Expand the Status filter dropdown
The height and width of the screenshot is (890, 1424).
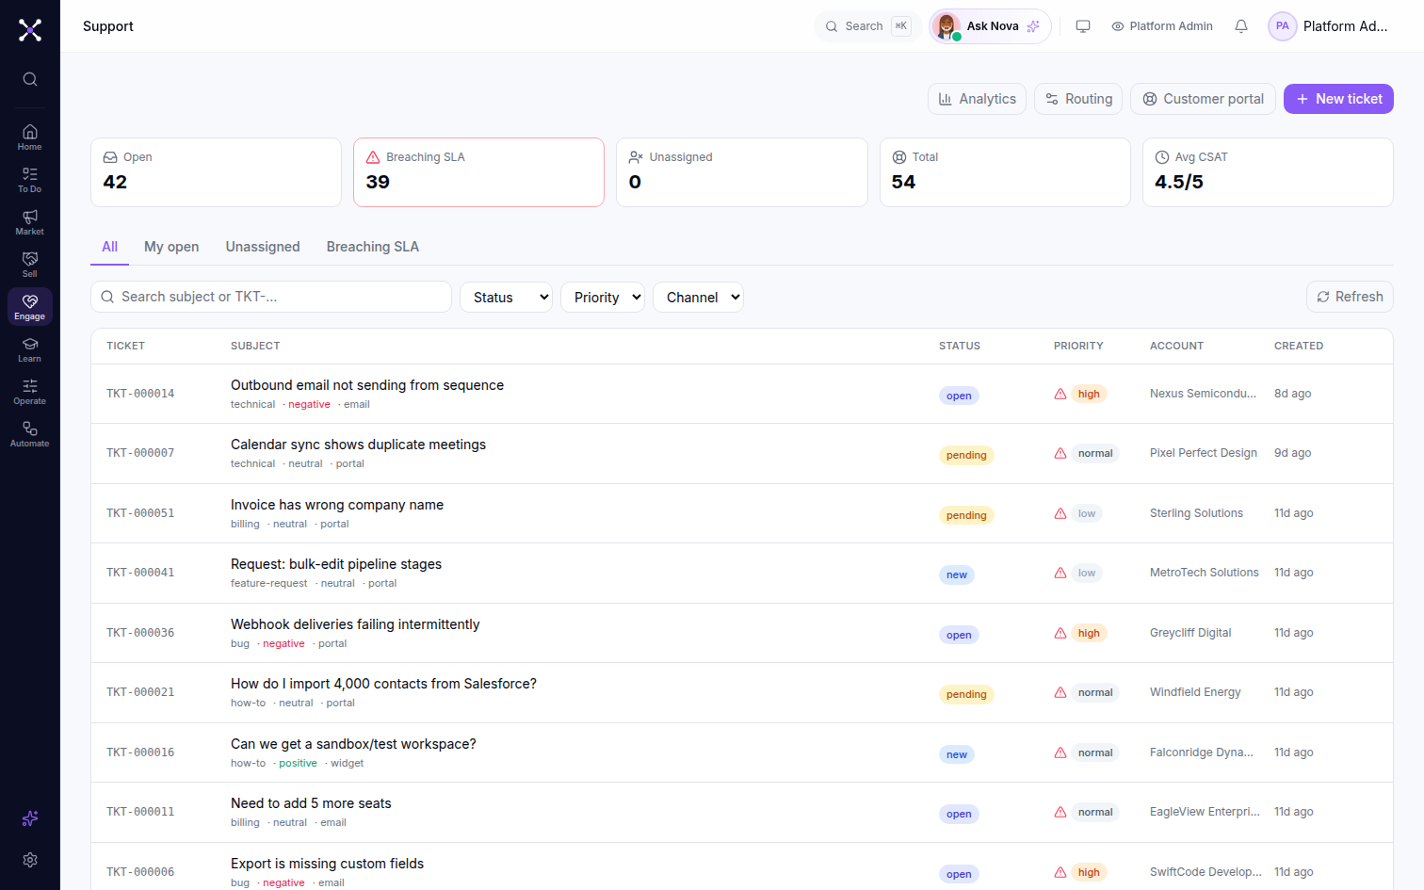coord(506,297)
